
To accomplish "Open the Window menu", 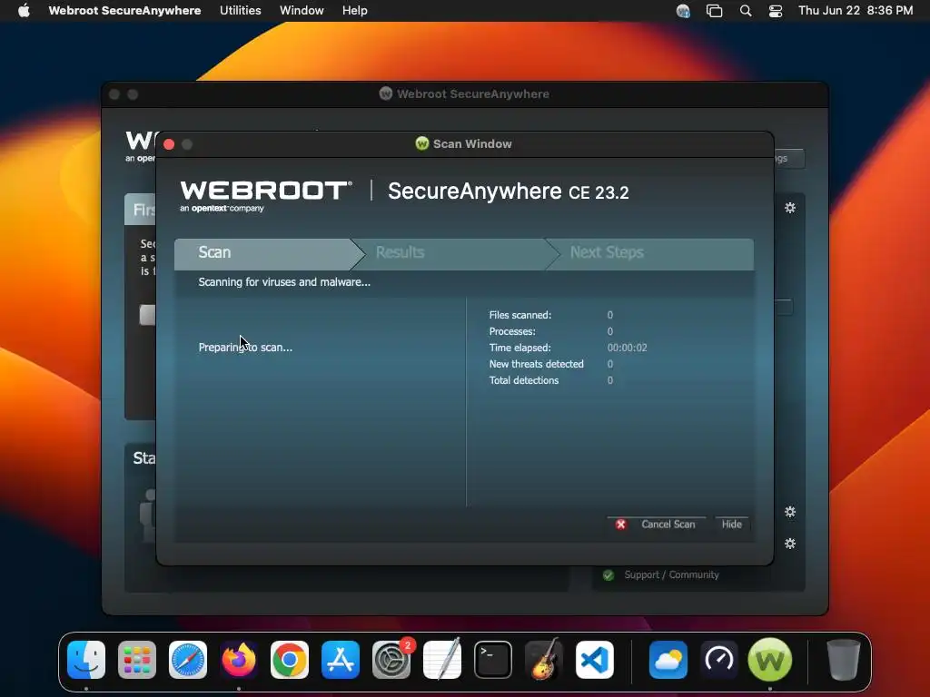I will click(302, 11).
